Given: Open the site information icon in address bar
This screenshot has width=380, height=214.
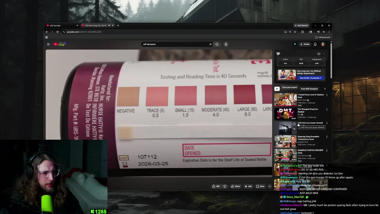Looking at the screenshot, I should (64, 32).
